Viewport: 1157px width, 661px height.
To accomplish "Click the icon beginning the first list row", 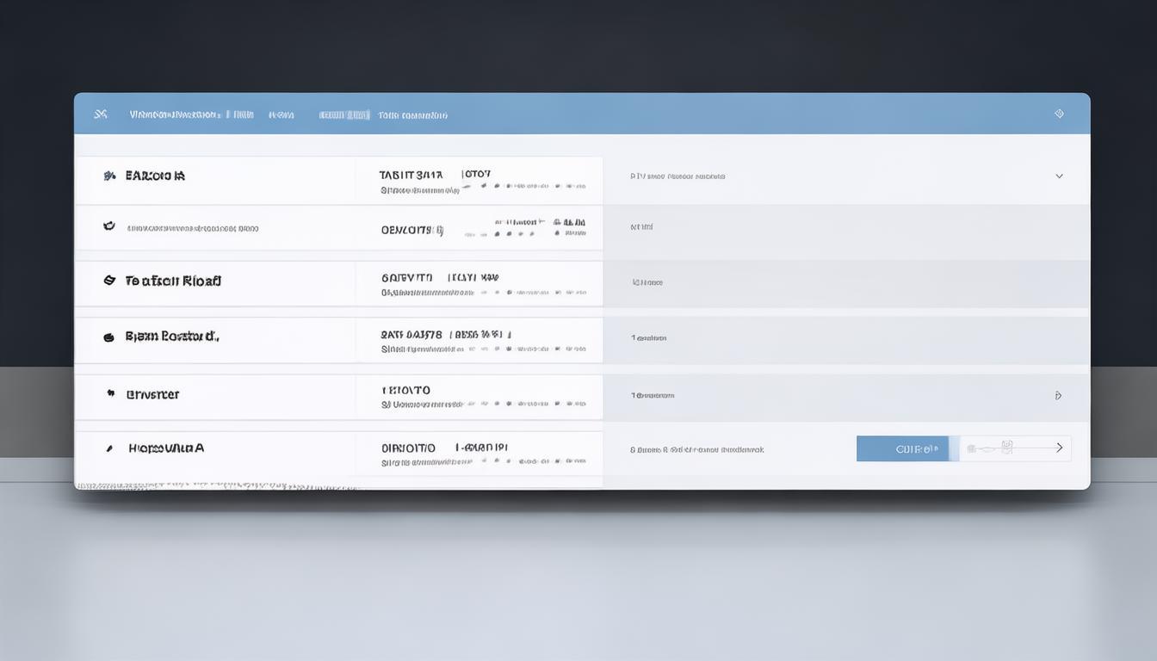I will tap(109, 176).
